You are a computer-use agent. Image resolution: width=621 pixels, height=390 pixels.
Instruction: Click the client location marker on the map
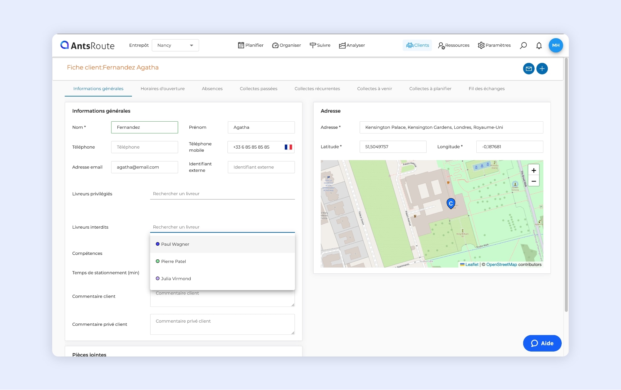click(x=451, y=203)
